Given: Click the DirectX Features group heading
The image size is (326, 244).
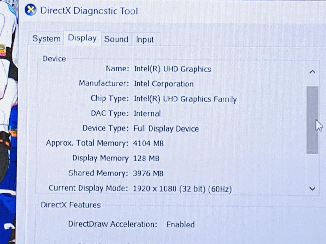Looking at the screenshot, I should [71, 205].
